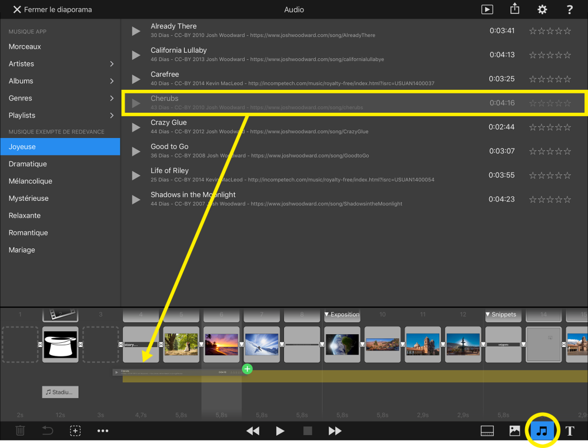This screenshot has width=588, height=448.
Task: Preview the song Already There
Action: click(x=136, y=31)
